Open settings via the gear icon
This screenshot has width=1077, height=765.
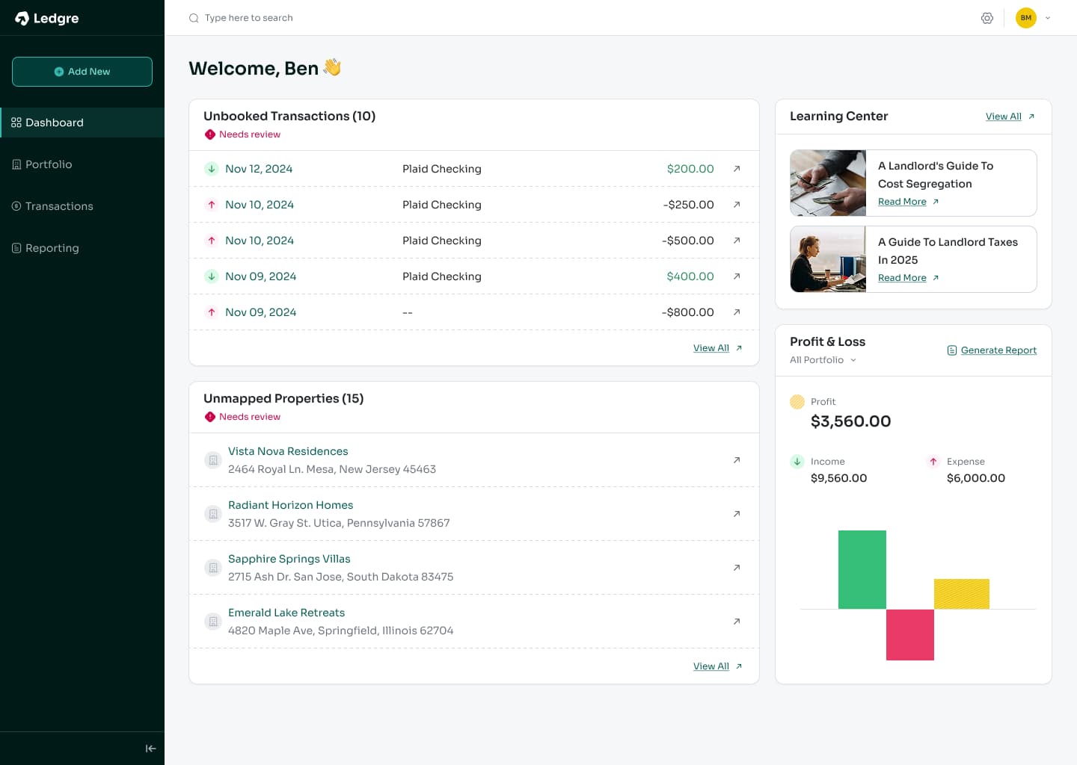pos(987,18)
